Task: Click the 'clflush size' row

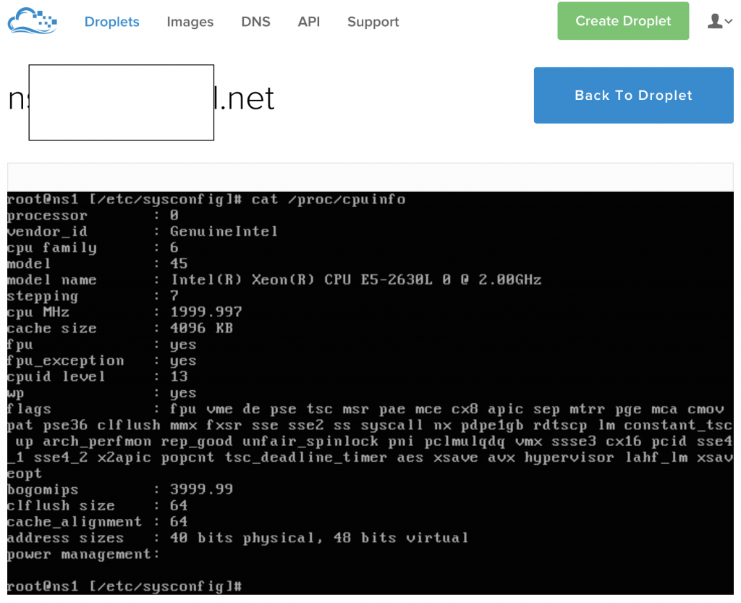Action: 98,506
